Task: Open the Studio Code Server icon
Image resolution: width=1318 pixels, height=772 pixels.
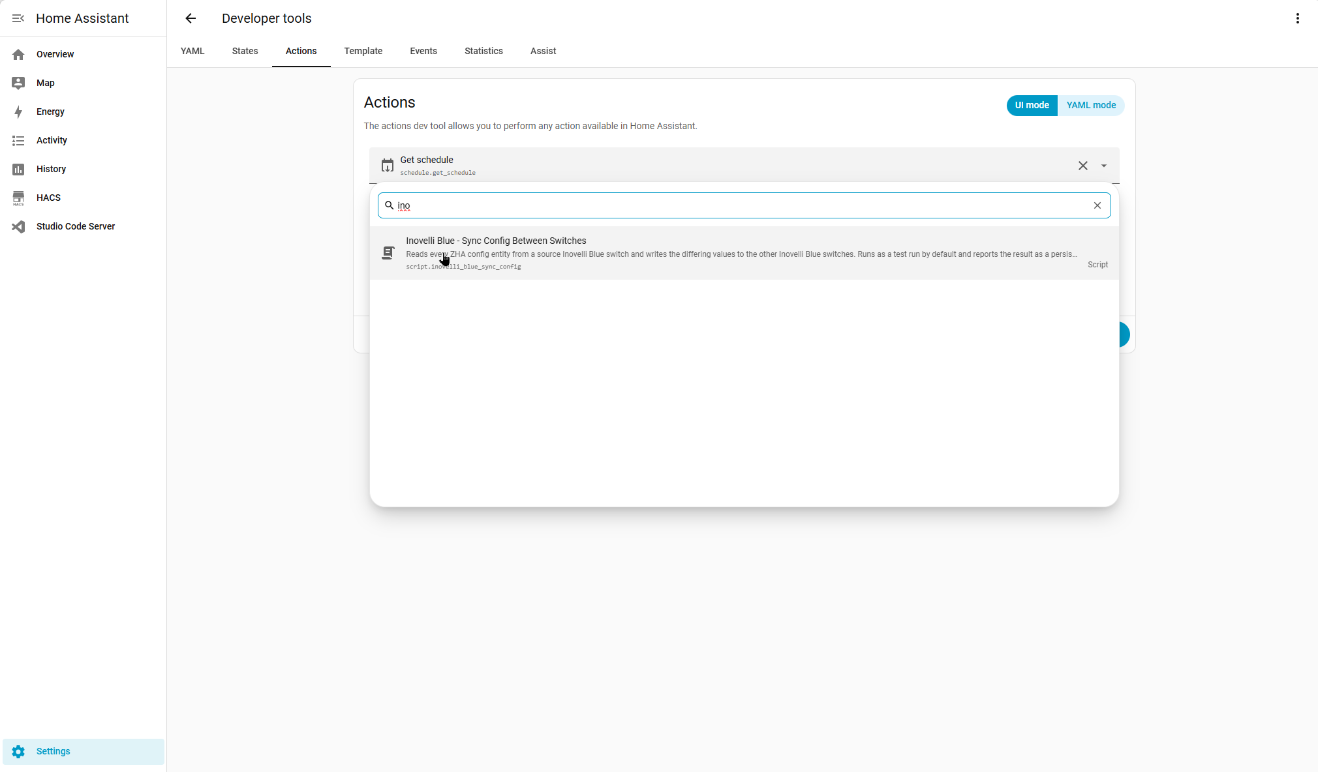Action: (18, 226)
